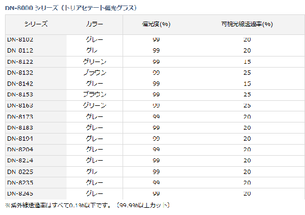Click the DN-8000 シリーズ table title
This screenshot has width=305, height=215.
[x=71, y=8]
